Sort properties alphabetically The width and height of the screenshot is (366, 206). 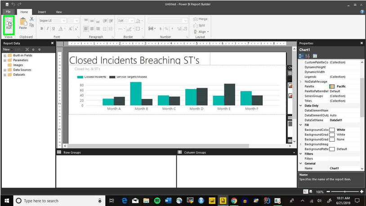pyautogui.click(x=308, y=56)
